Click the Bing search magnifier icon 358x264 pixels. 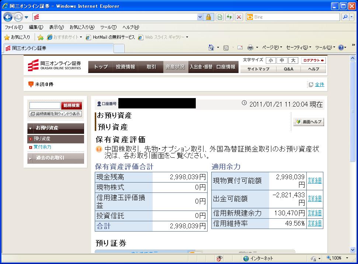(x=345, y=17)
